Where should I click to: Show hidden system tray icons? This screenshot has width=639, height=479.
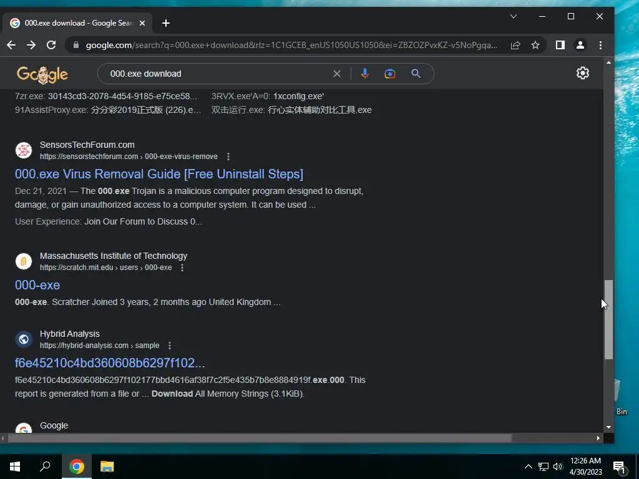tap(528, 467)
